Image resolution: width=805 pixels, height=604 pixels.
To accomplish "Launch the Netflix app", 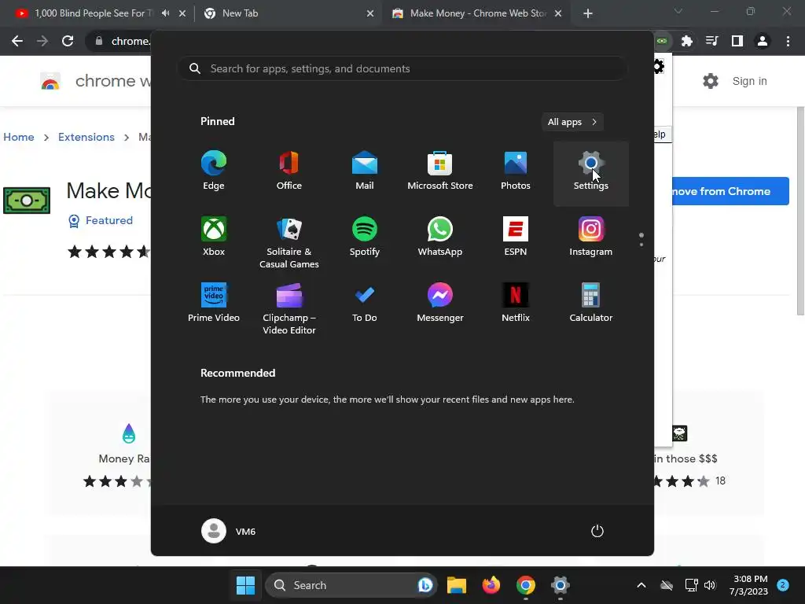I will click(x=516, y=303).
